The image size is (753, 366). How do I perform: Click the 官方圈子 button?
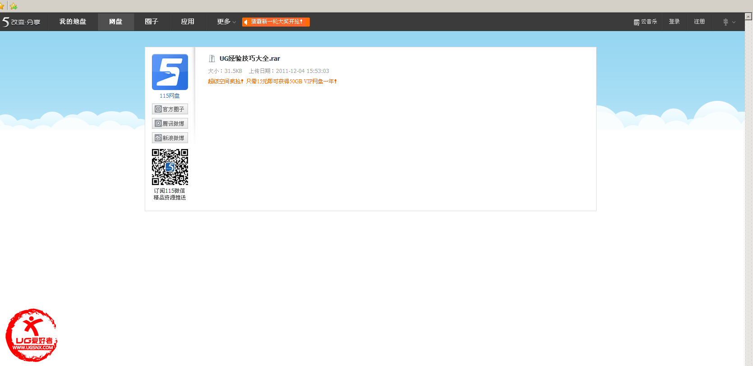click(x=170, y=109)
